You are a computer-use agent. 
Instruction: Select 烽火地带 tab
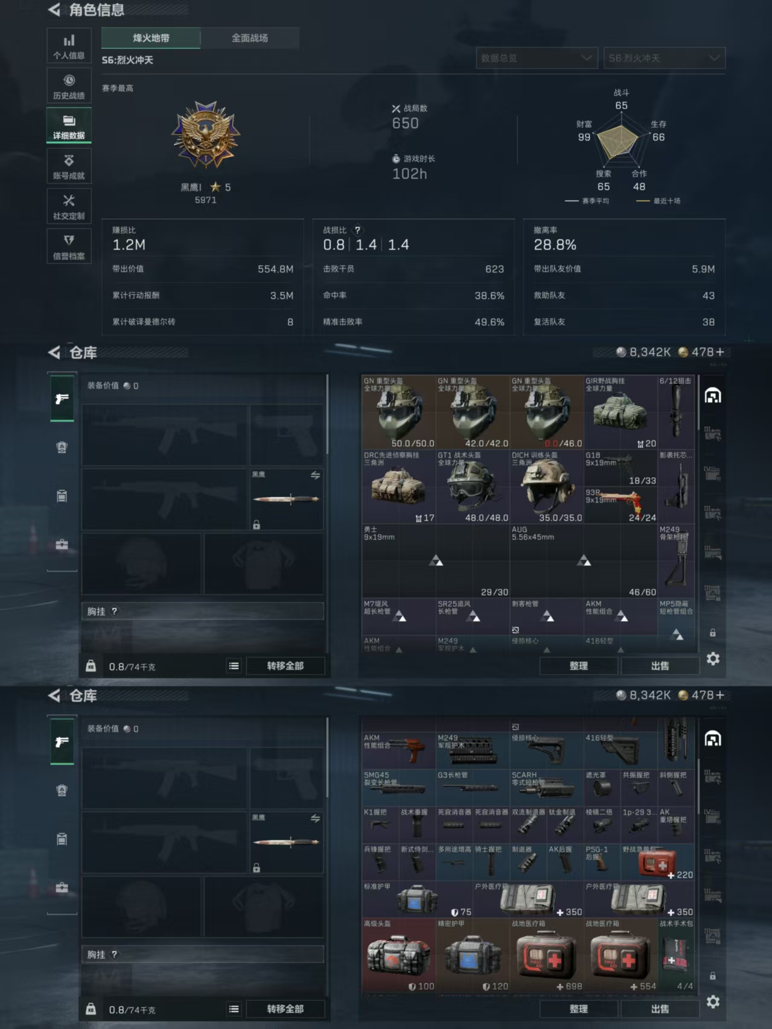151,38
